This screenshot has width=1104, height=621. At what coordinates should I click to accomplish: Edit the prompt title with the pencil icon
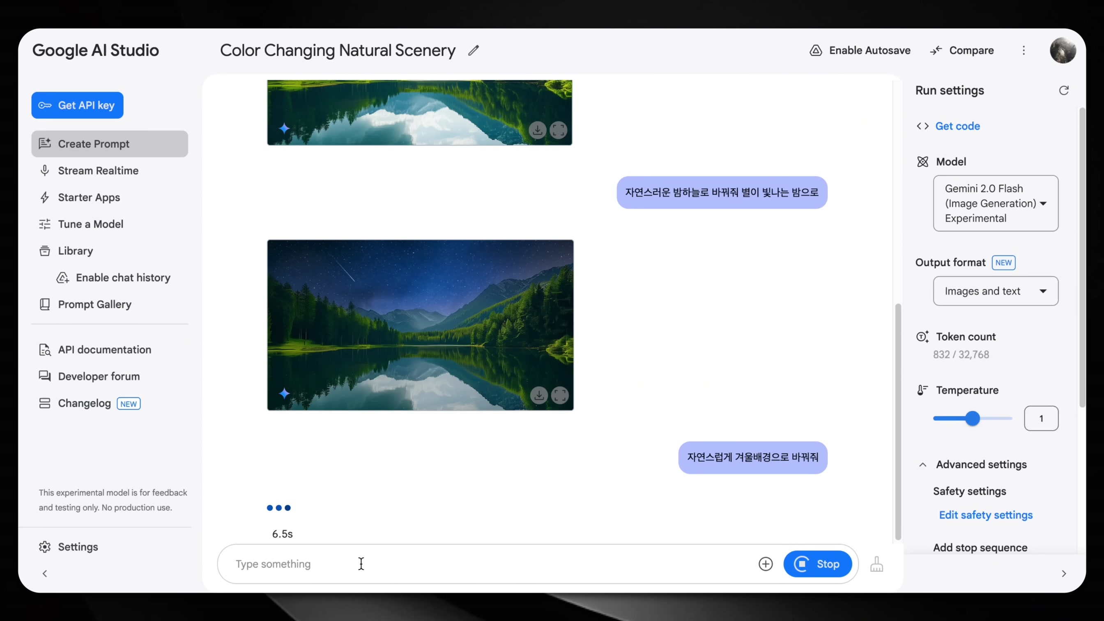pos(474,51)
